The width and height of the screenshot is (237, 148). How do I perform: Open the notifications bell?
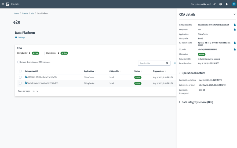(x=227, y=4)
